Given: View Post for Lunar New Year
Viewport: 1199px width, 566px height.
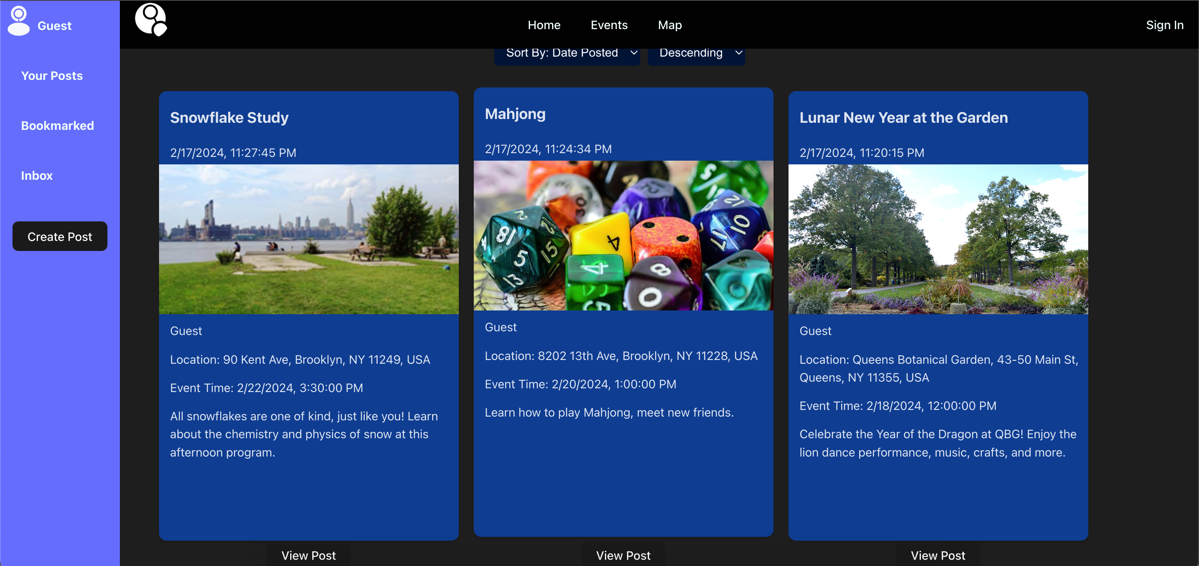Looking at the screenshot, I should 938,555.
